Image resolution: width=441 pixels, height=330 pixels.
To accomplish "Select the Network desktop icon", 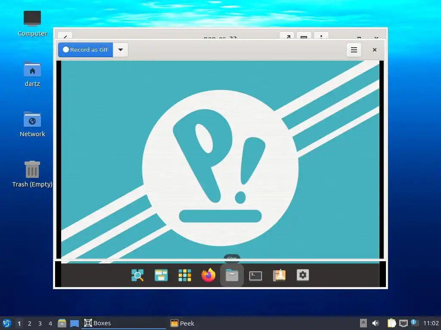I will click(x=32, y=124).
